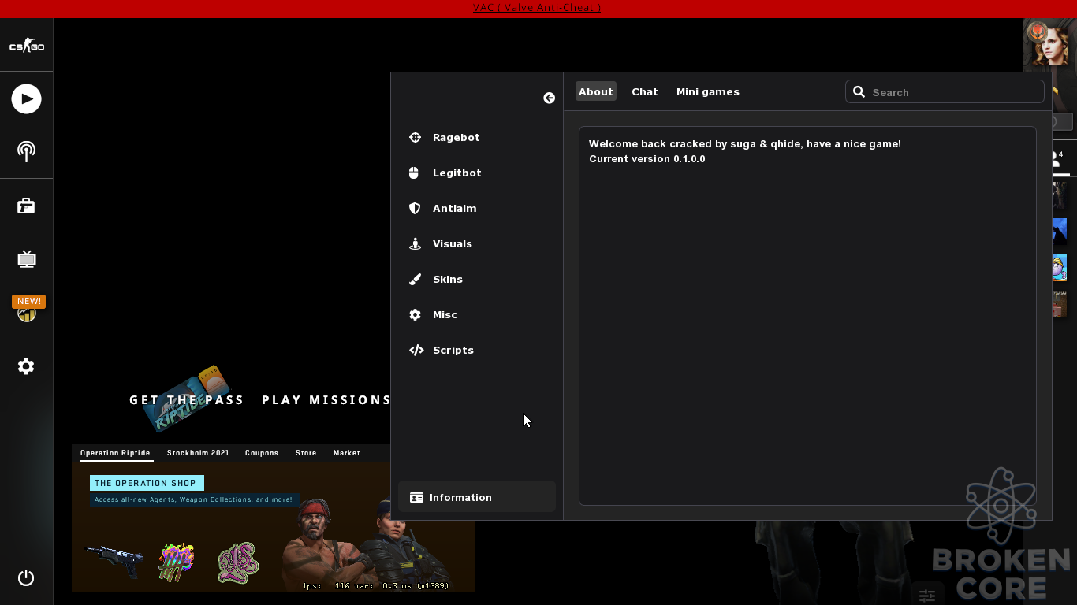Select the Operation Riptide store tab

pyautogui.click(x=115, y=453)
